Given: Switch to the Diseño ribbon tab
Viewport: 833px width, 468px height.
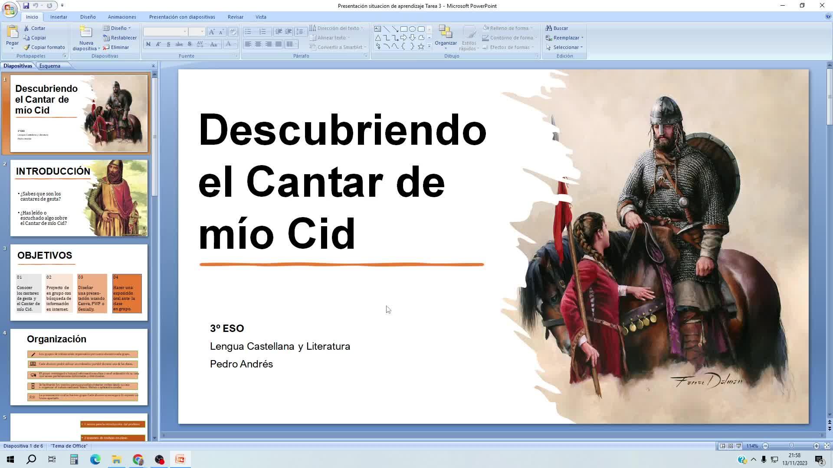Looking at the screenshot, I should 88,17.
